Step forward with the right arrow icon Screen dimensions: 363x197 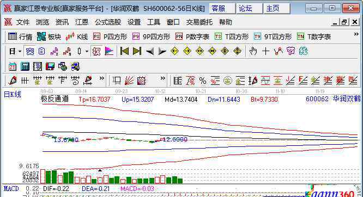point(162,51)
